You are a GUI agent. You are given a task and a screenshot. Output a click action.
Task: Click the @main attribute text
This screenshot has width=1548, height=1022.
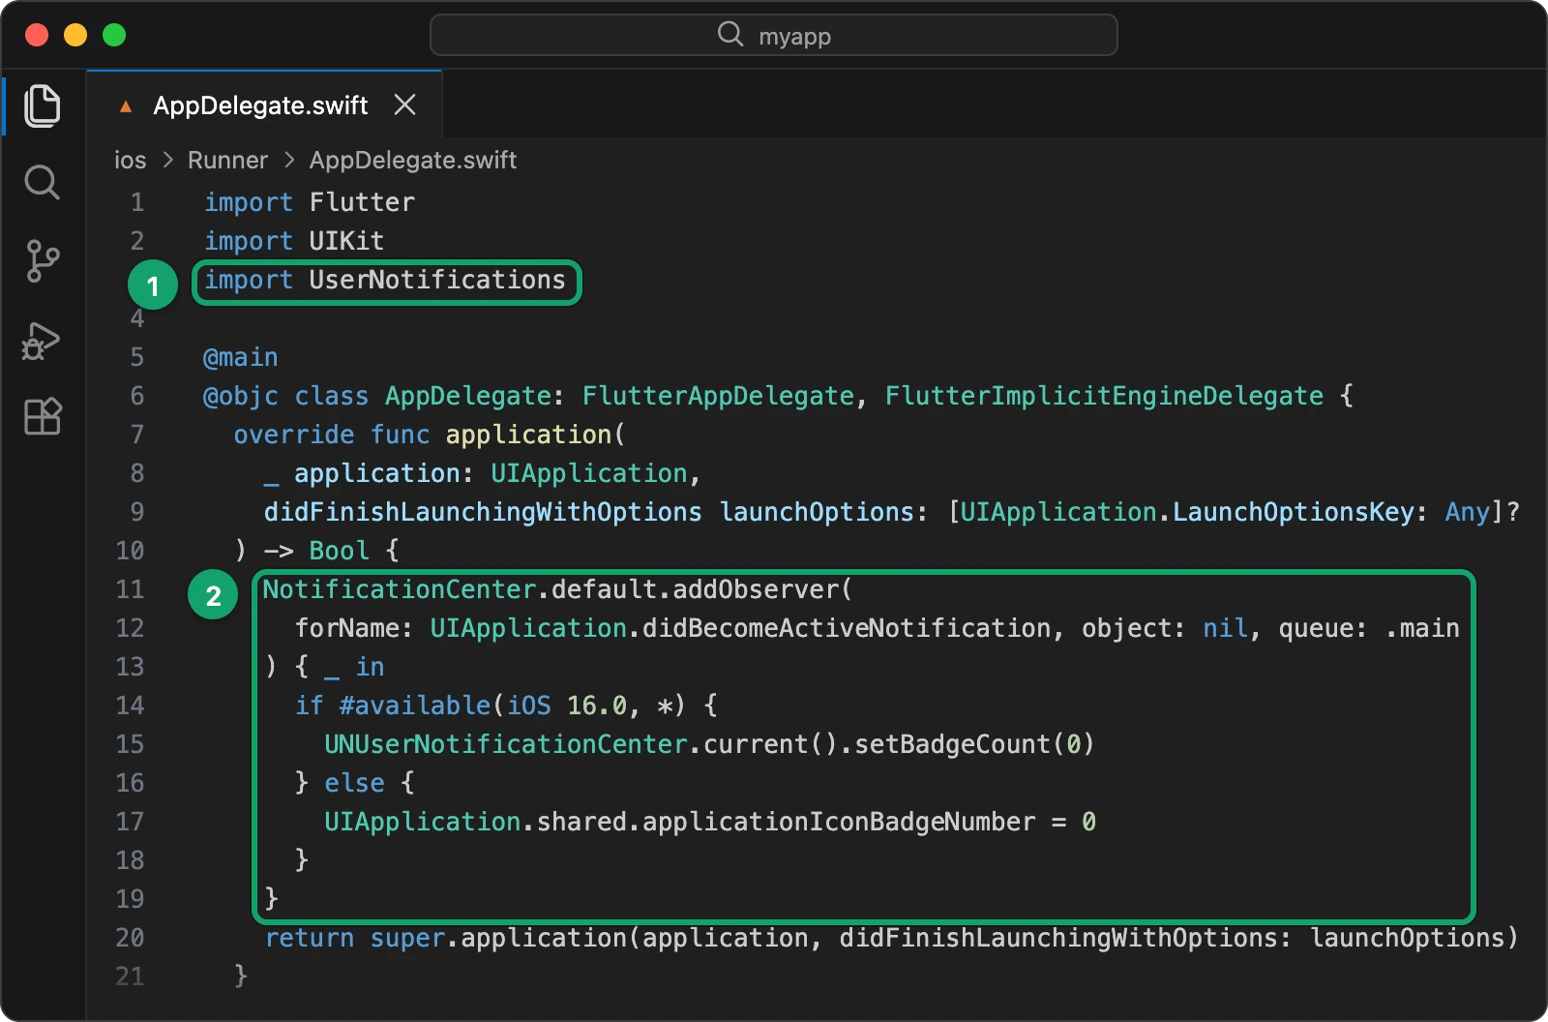click(x=241, y=357)
